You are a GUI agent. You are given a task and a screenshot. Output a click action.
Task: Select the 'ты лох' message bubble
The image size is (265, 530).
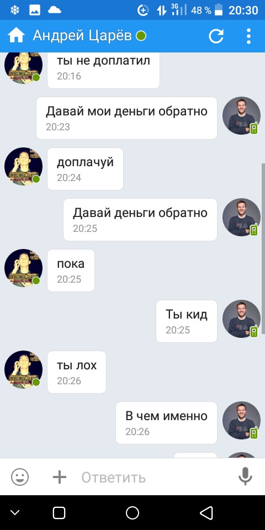(x=77, y=372)
